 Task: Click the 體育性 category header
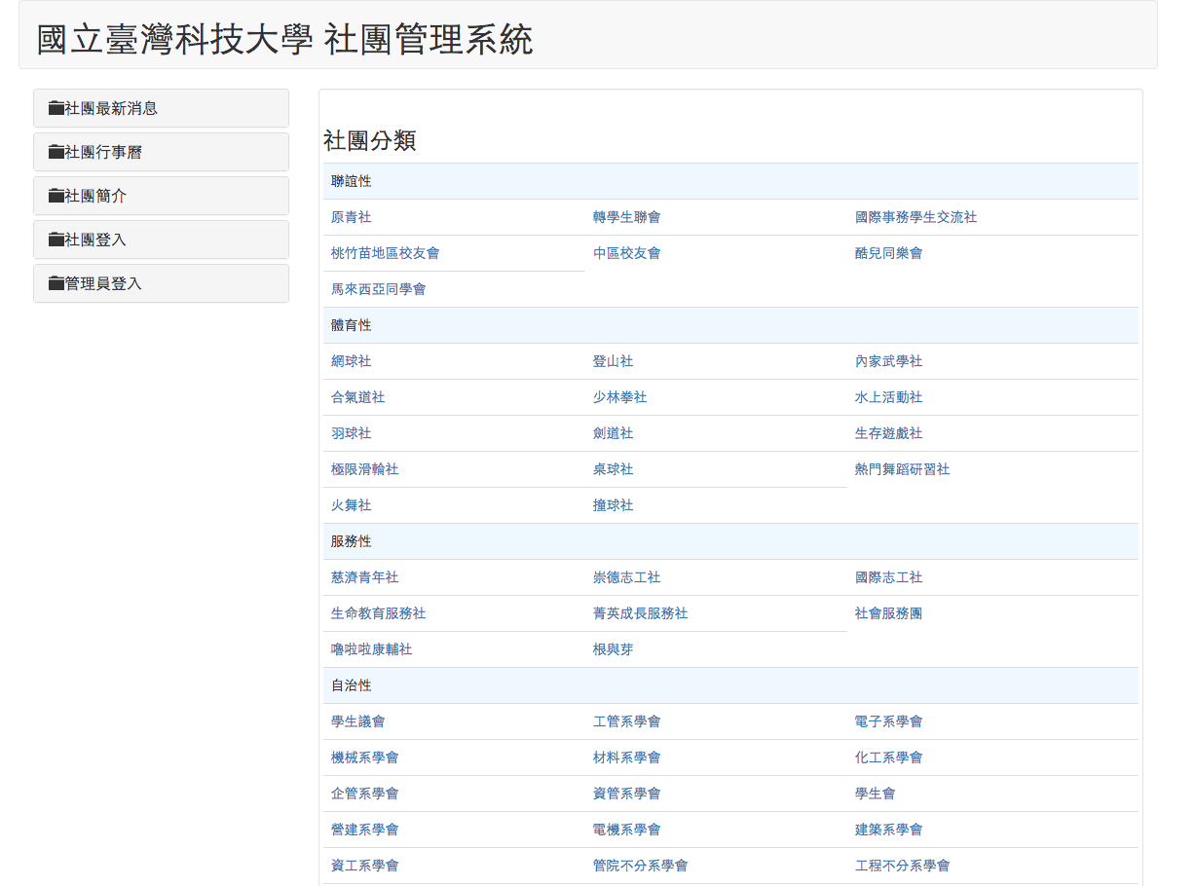(x=730, y=325)
